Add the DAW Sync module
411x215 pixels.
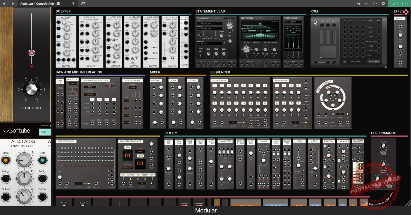coord(60,103)
